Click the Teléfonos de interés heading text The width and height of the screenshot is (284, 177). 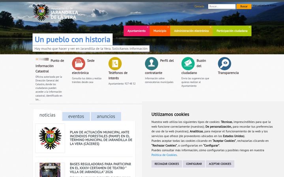pyautogui.click(x=118, y=76)
